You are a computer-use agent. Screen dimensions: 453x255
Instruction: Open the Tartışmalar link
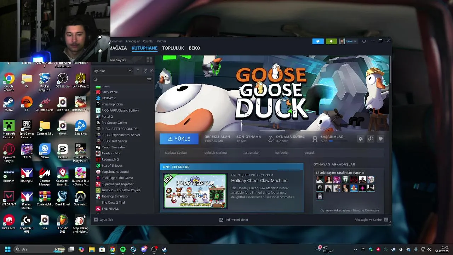[251, 153]
